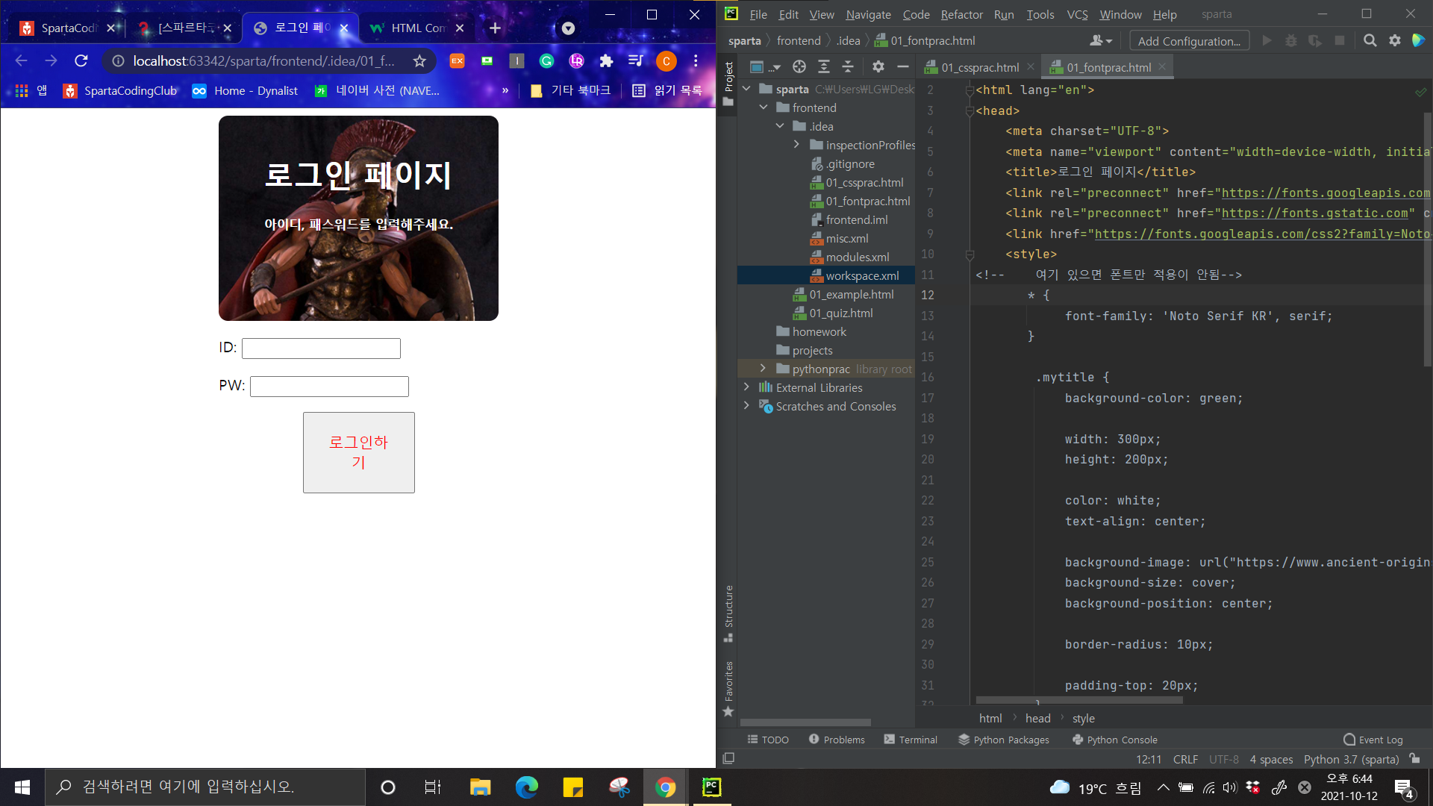Click the red 로그인하기 button

coord(358,452)
